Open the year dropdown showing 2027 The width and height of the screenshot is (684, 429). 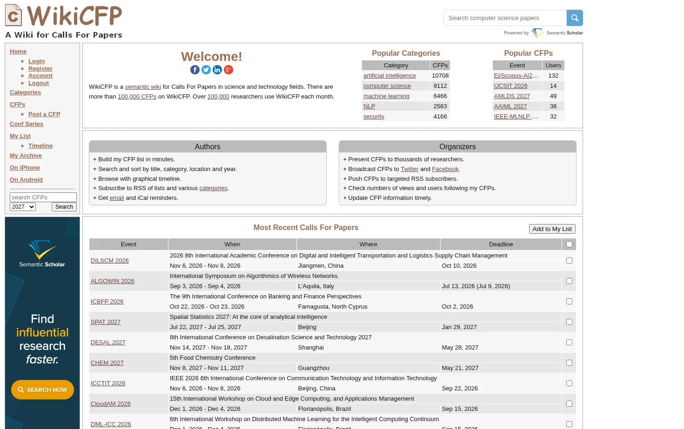[x=23, y=207]
